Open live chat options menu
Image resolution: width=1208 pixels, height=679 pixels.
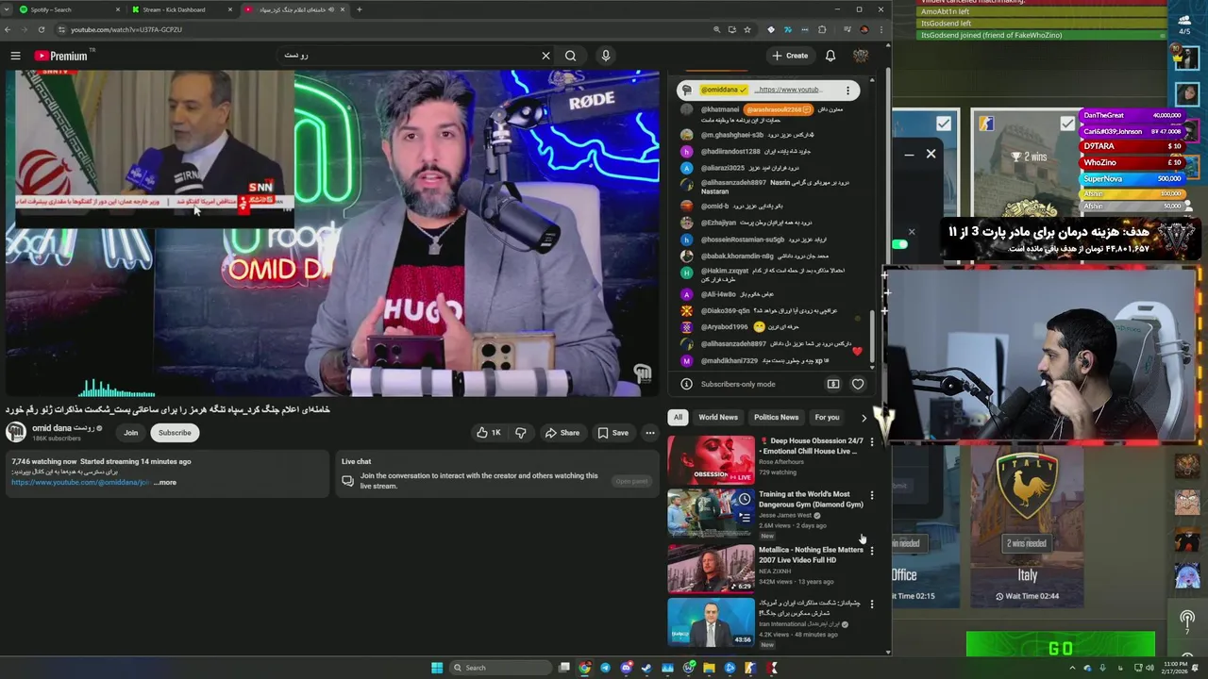[847, 90]
